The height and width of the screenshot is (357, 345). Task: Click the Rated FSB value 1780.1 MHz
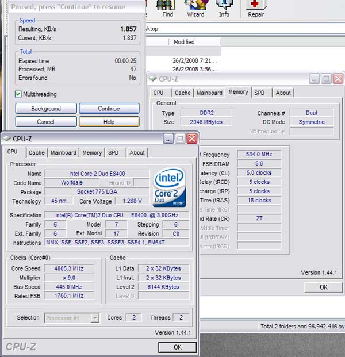point(69,295)
